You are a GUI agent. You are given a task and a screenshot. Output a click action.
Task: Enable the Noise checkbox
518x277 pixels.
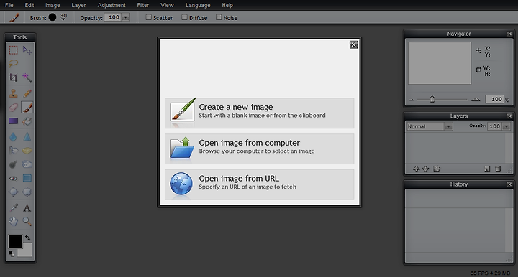(219, 17)
